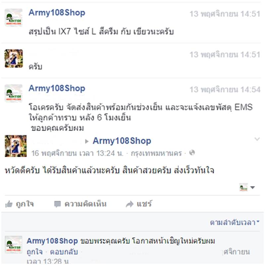Image resolution: width=265 pixels, height=265 pixels.
Task: Open Army108Shop avatar in first message
Action: pos(14,18)
